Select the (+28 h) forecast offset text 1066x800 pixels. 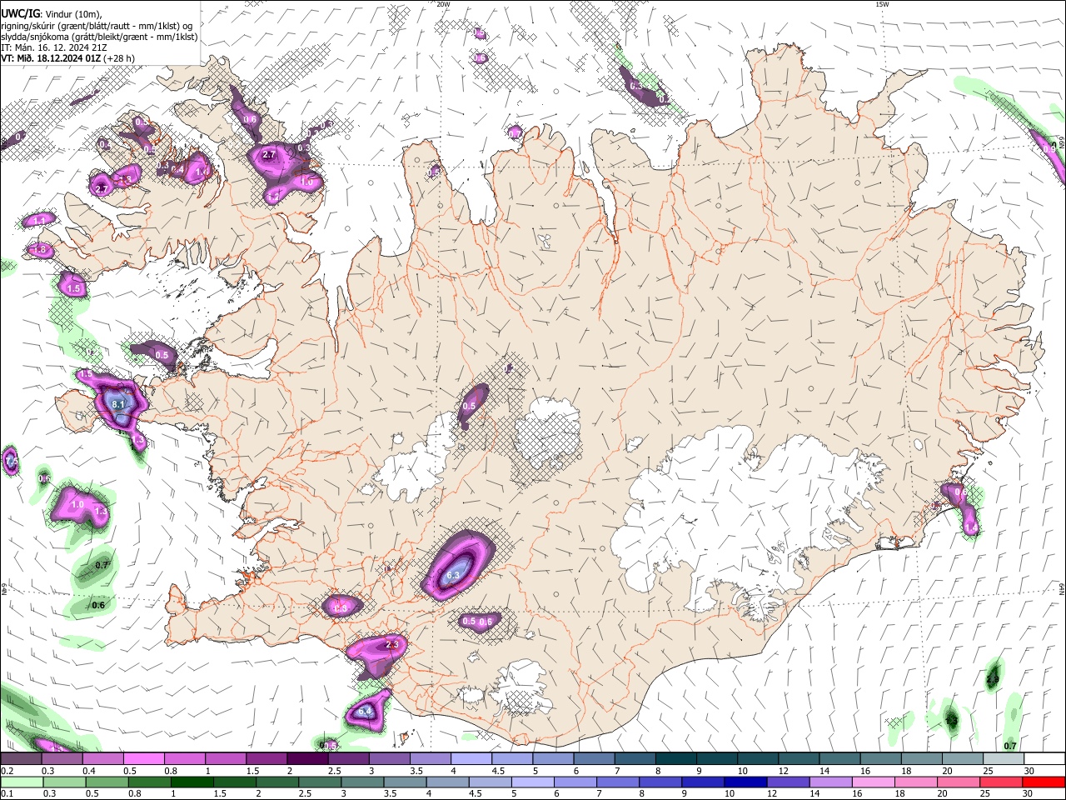point(119,58)
